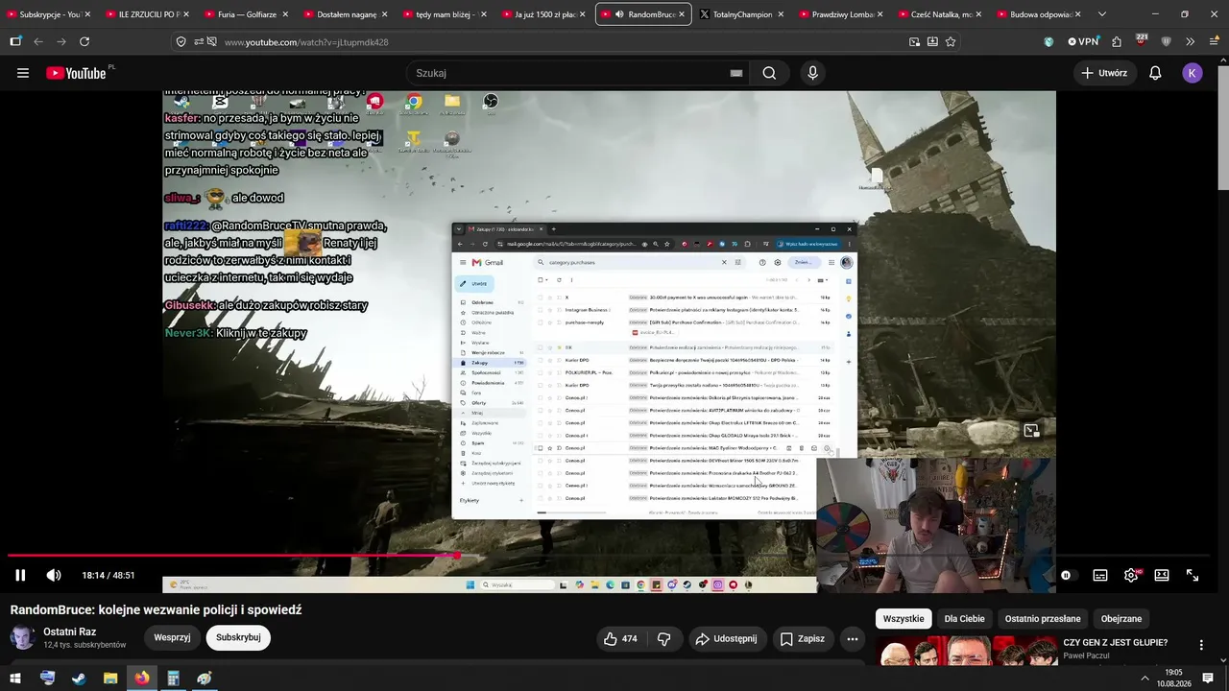Like the video with 474 likes
1229x691 pixels.
point(620,638)
